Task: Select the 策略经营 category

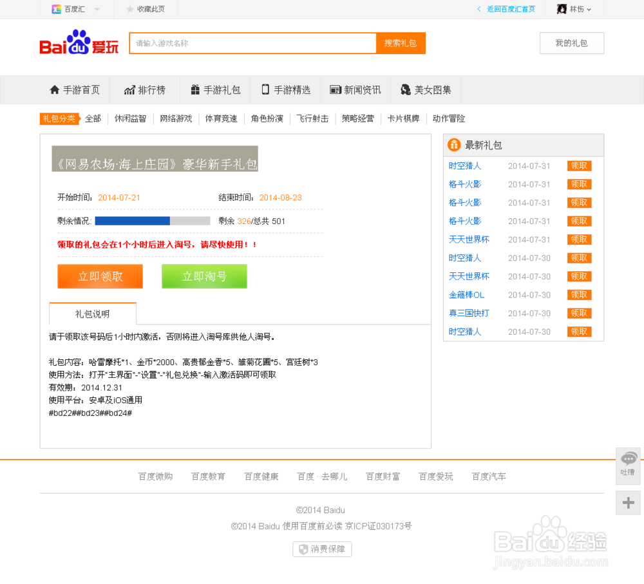Action: (358, 118)
